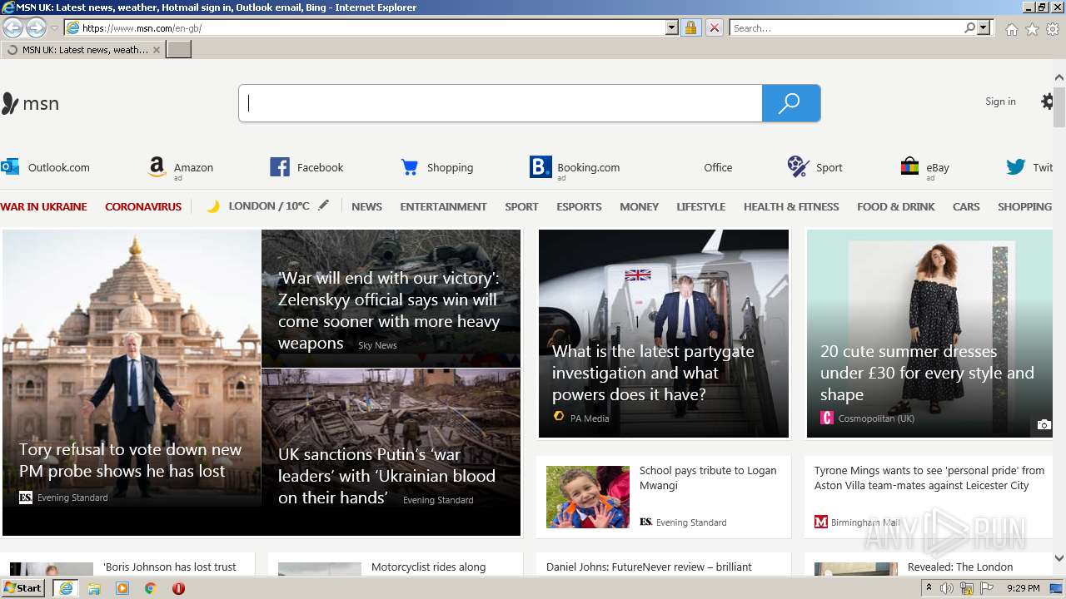Click the address bar security lock icon
This screenshot has height=599, width=1066.
click(690, 27)
